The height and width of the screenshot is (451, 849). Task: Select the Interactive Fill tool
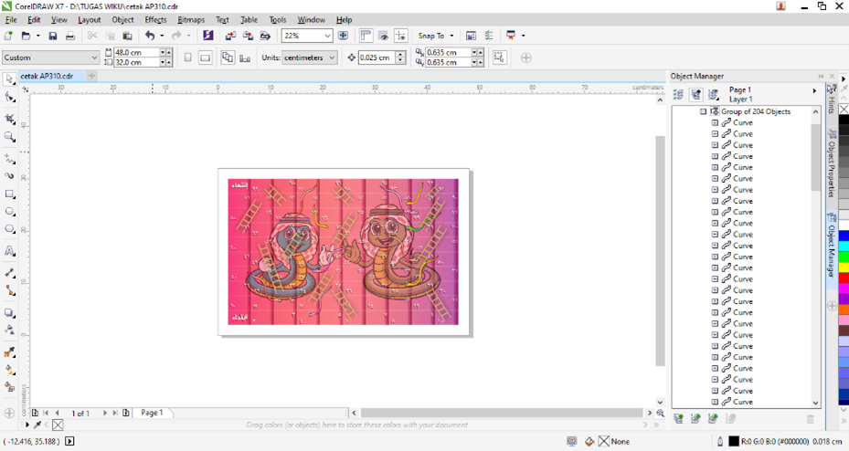tap(9, 371)
